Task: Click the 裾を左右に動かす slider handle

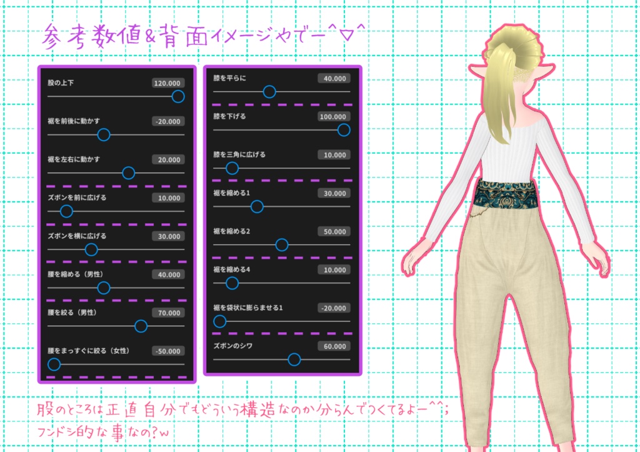Action: 129,173
